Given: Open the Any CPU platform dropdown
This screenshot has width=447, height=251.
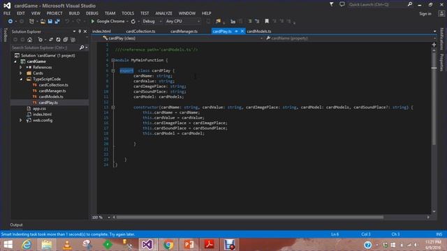Looking at the screenshot, I should click(x=198, y=22).
